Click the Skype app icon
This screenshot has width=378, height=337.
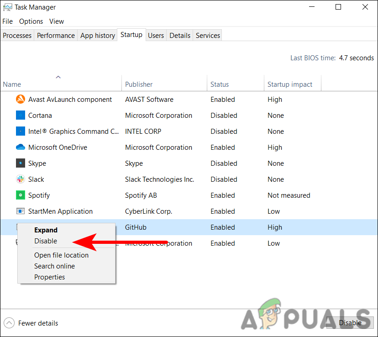coord(21,163)
